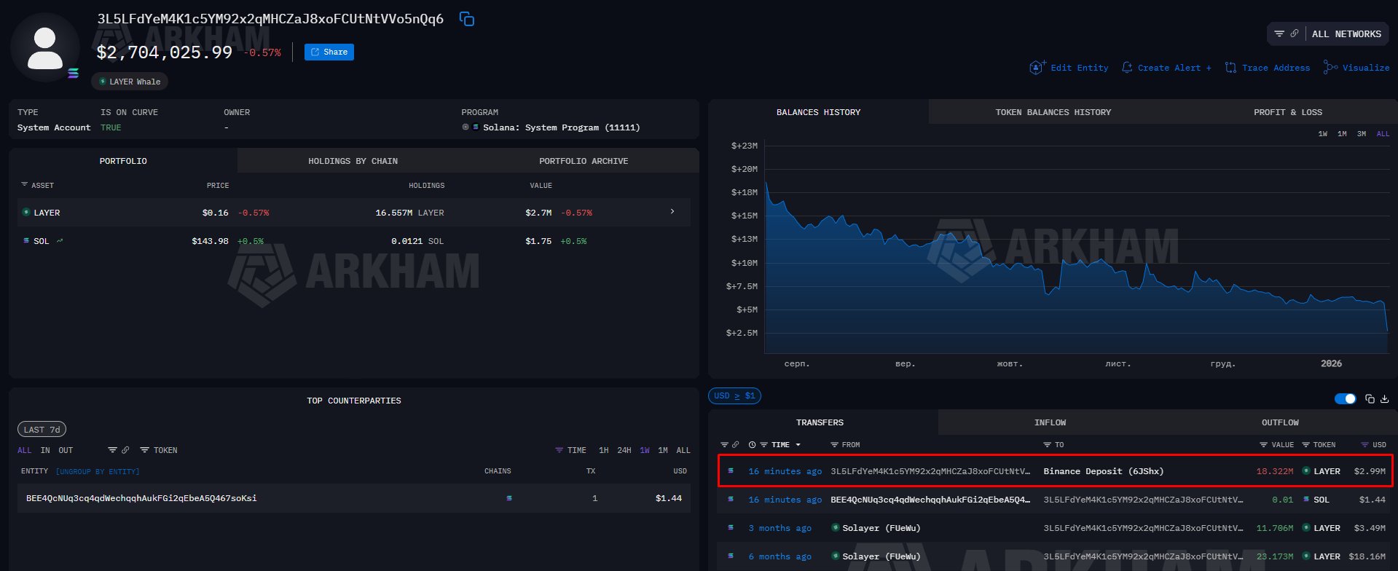Click the Ungroup By Entity link
Screen dimensions: 1398x571
98,472
